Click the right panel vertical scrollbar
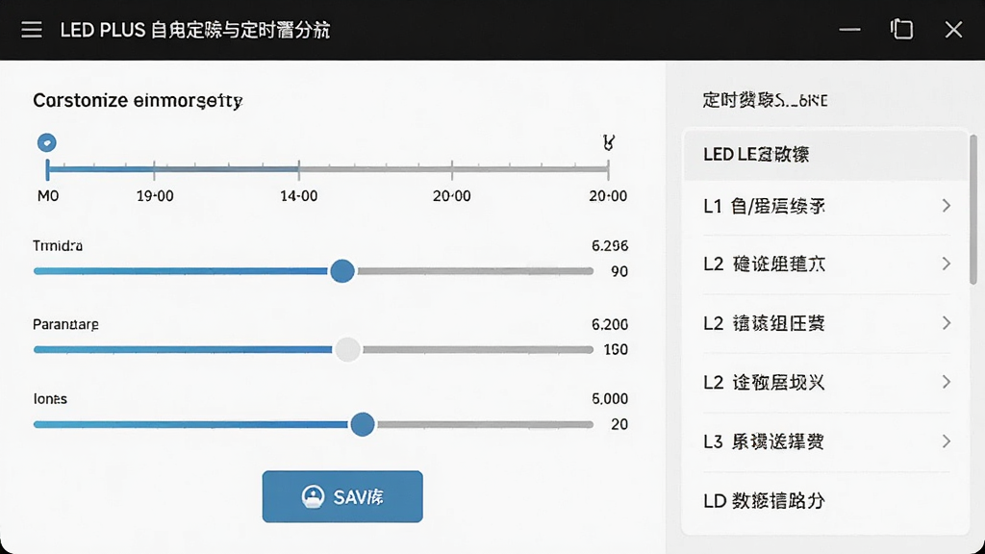985x554 pixels. pos(973,209)
